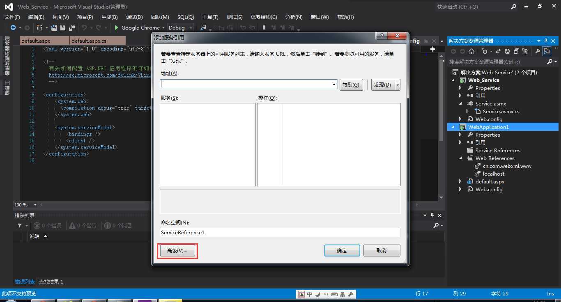Collapse the Web_Service project node
Image resolution: width=561 pixels, height=302 pixels.
[453, 80]
